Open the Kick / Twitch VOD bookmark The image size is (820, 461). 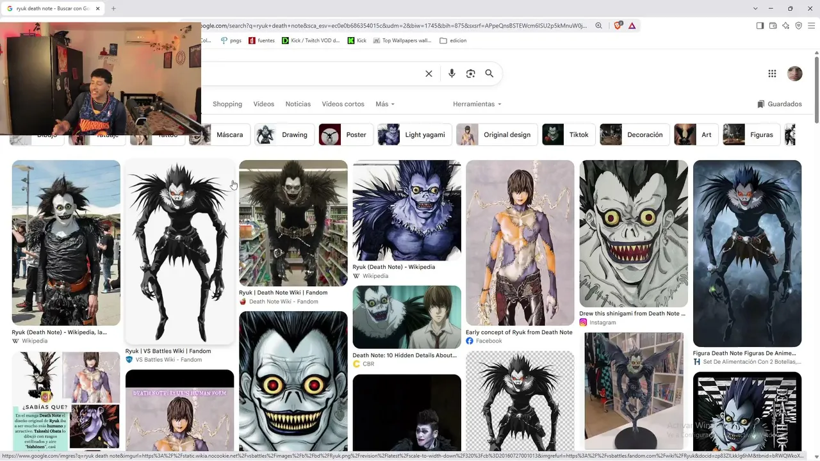pyautogui.click(x=311, y=40)
